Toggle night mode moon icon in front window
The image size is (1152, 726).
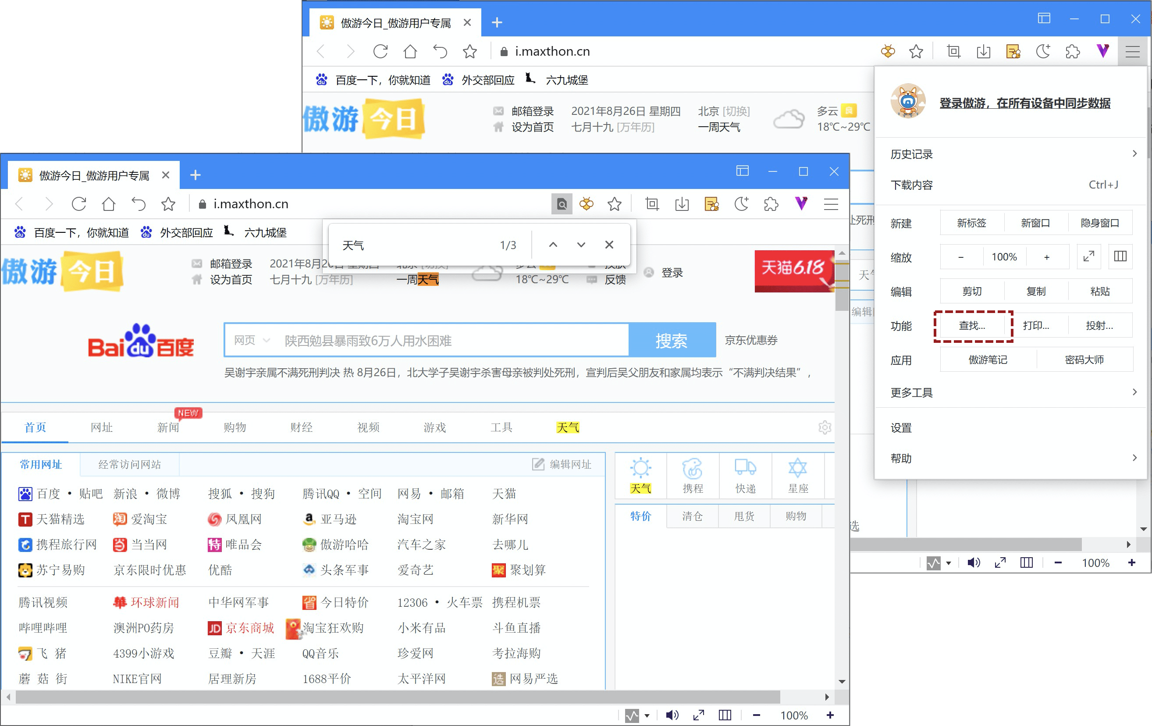click(741, 204)
